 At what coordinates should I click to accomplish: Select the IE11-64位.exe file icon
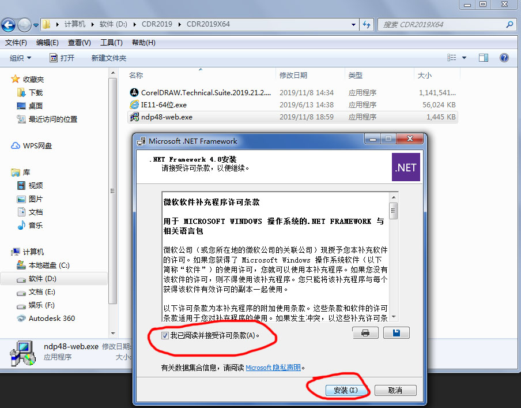pyautogui.click(x=133, y=105)
